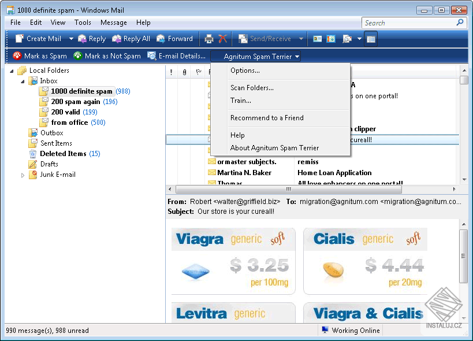This screenshot has height=341, width=473.
Task: Open the Create Mail dropdown arrow
Action: (71, 39)
